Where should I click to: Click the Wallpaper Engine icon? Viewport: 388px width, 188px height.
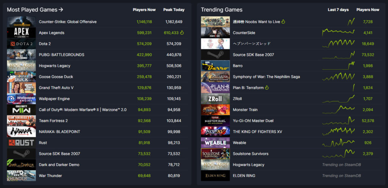(x=21, y=99)
